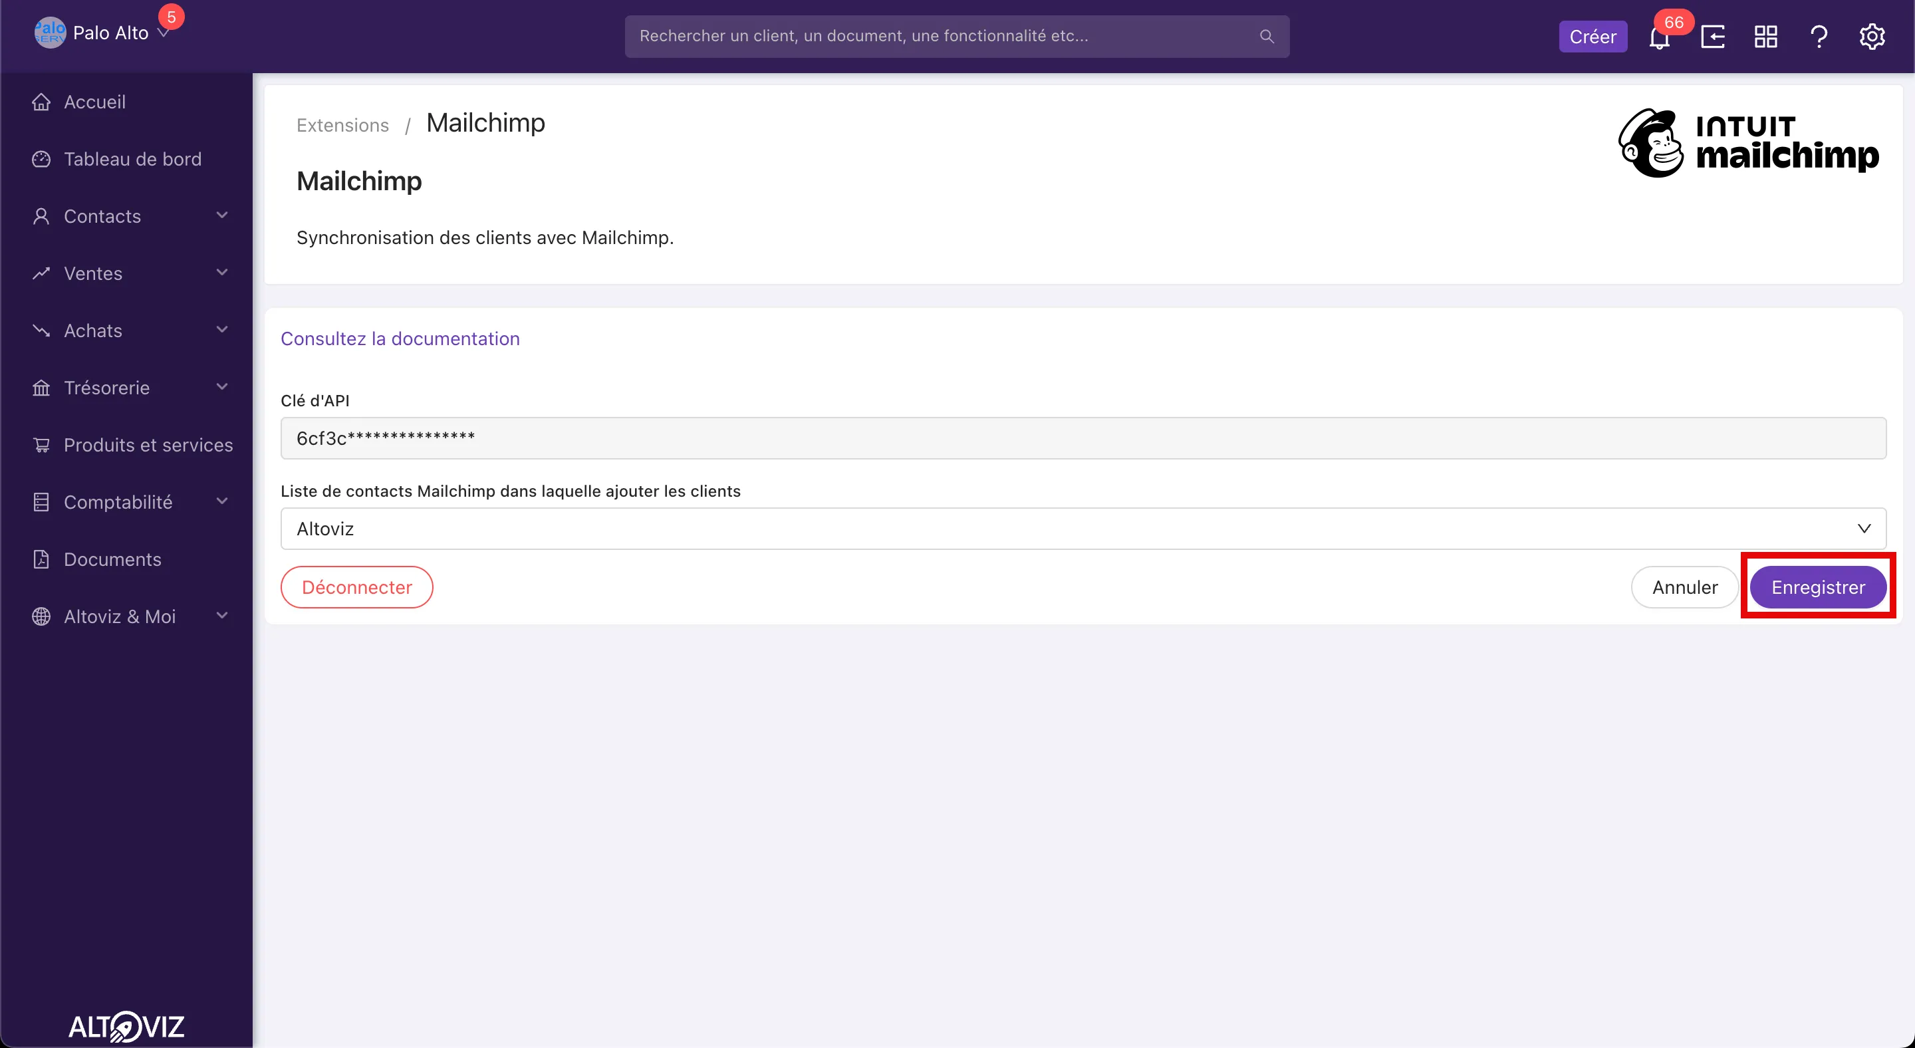Click the "Synchronisation des clients avec Mailchimp." text
The width and height of the screenshot is (1915, 1048).
[485, 238]
